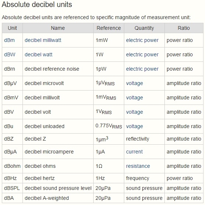Click voltage link in dBV row
Viewport: 205px width, 205px height.
click(x=135, y=112)
